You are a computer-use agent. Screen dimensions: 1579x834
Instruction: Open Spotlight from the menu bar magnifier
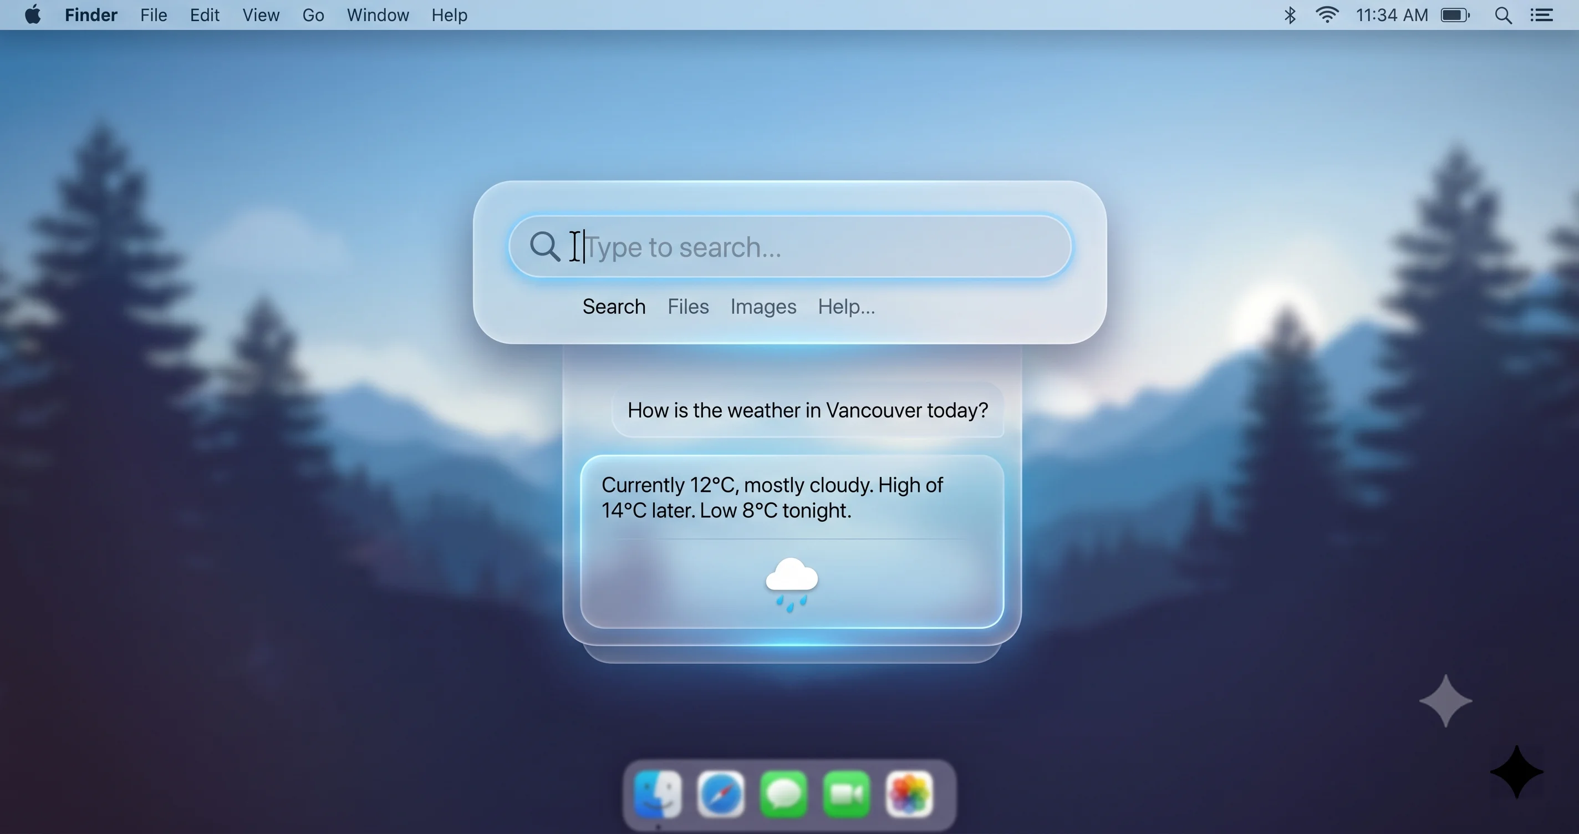tap(1503, 16)
